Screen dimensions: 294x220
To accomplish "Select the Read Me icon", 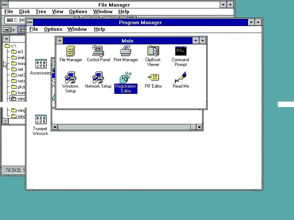I will point(181,80).
